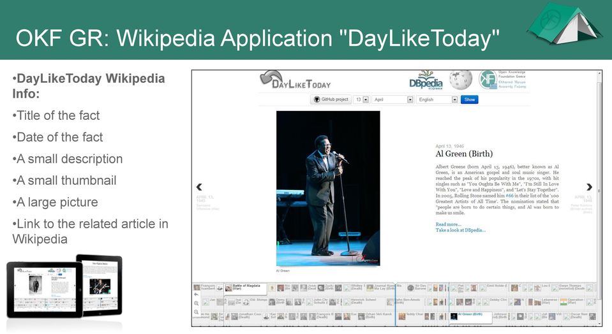This screenshot has height=334, width=612.
Task: Select Teddy Char timeline entry
Action: 411,316
